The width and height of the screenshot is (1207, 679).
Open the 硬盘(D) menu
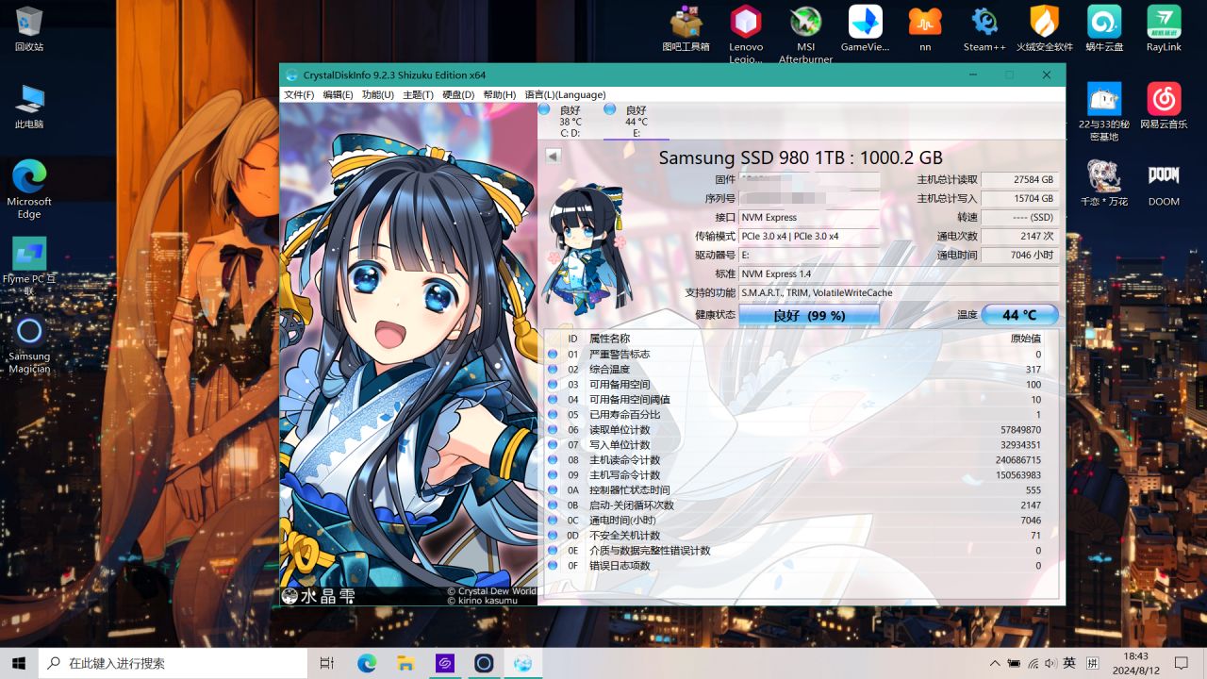458,94
